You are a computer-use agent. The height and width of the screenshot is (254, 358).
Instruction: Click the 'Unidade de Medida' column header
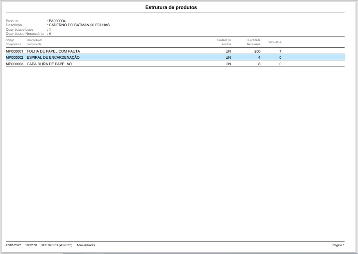click(x=224, y=42)
